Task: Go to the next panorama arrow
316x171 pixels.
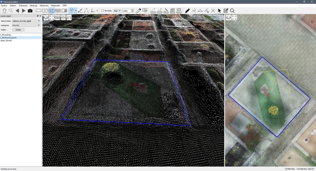Action: point(23,10)
